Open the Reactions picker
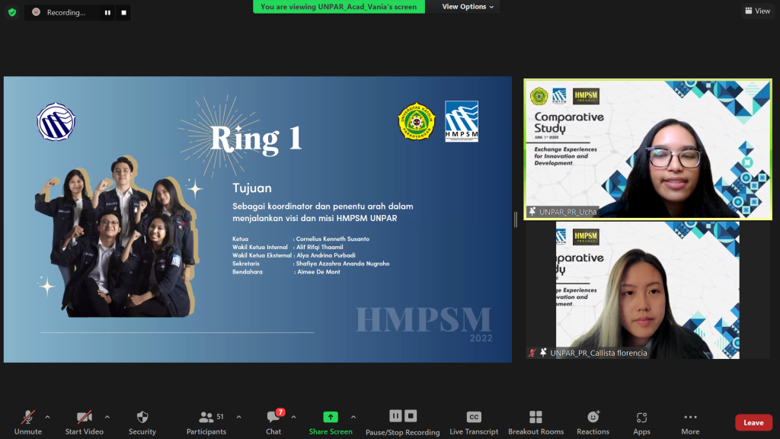Screen dimensions: 780x439 pyautogui.click(x=593, y=421)
